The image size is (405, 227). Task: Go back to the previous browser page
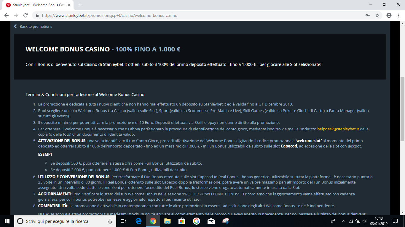tap(7, 15)
